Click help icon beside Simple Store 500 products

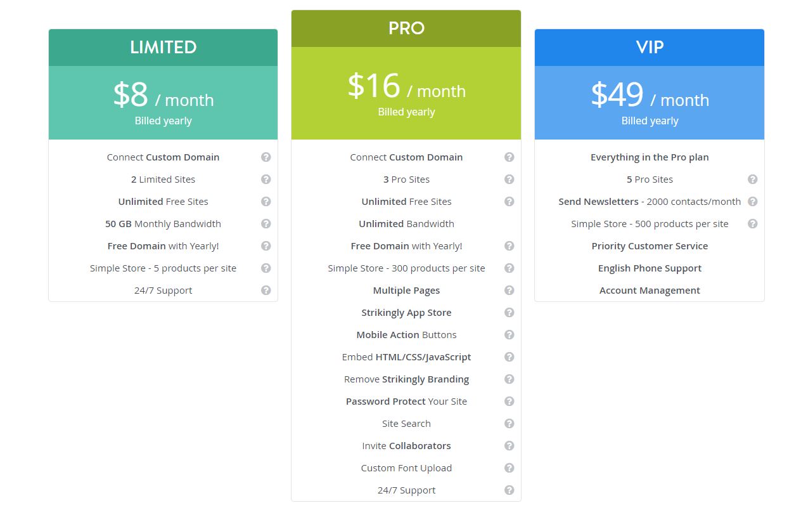pyautogui.click(x=753, y=224)
